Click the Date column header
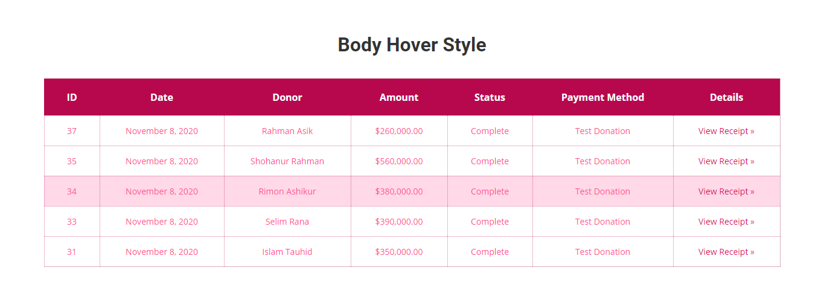Screen dimensions: 824x305 pos(162,97)
